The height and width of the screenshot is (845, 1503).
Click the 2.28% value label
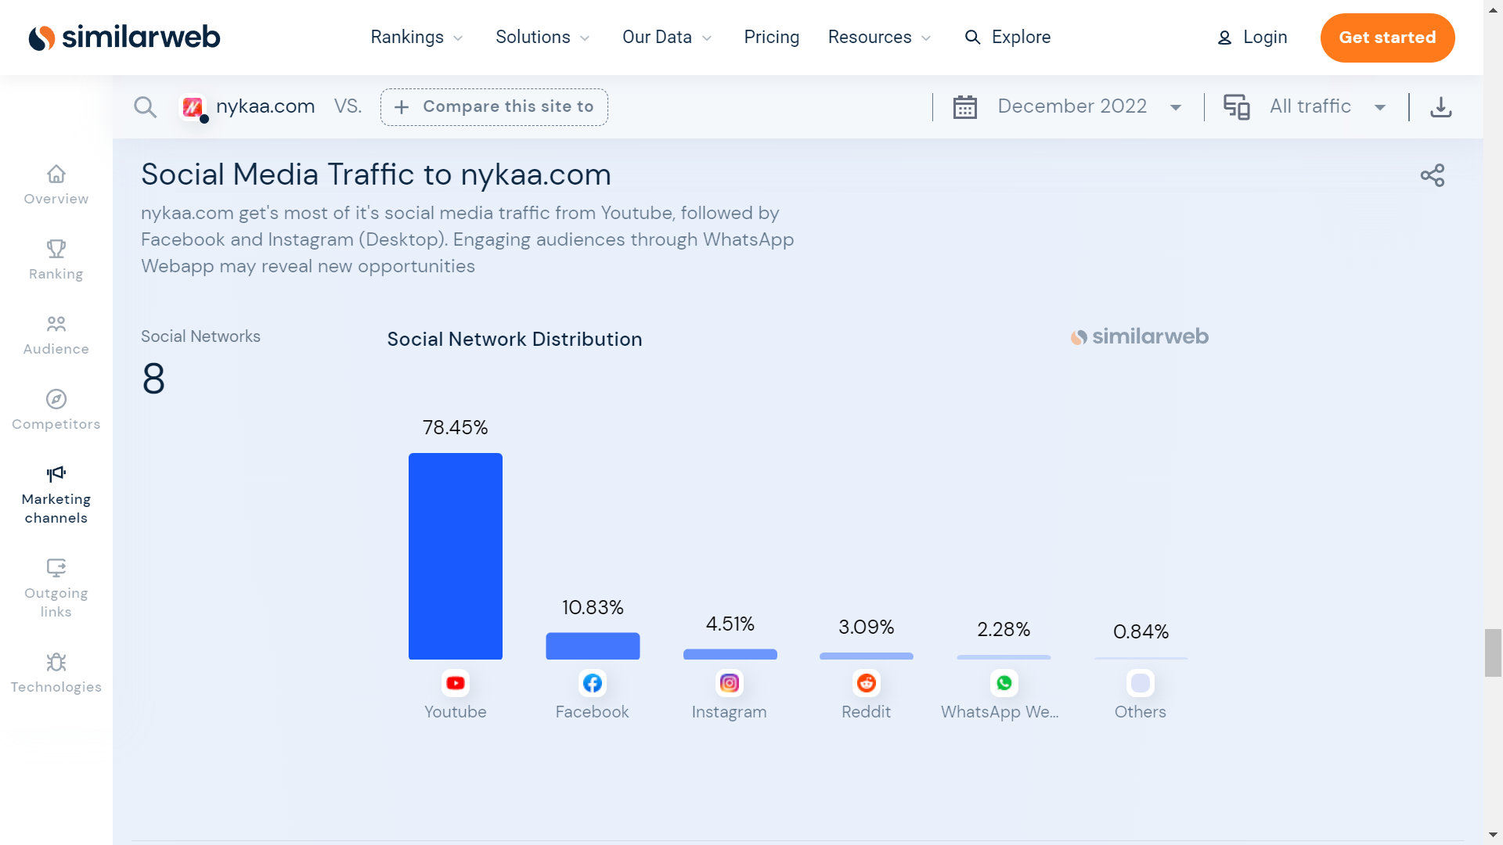tap(1004, 629)
